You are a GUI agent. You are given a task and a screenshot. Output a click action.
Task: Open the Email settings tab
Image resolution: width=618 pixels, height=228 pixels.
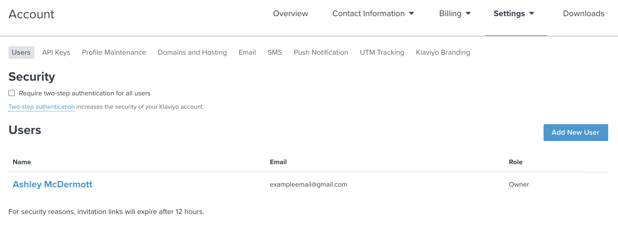click(247, 52)
